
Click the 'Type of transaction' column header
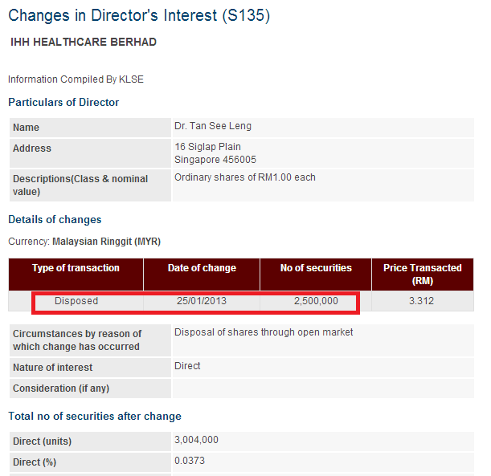(x=76, y=275)
